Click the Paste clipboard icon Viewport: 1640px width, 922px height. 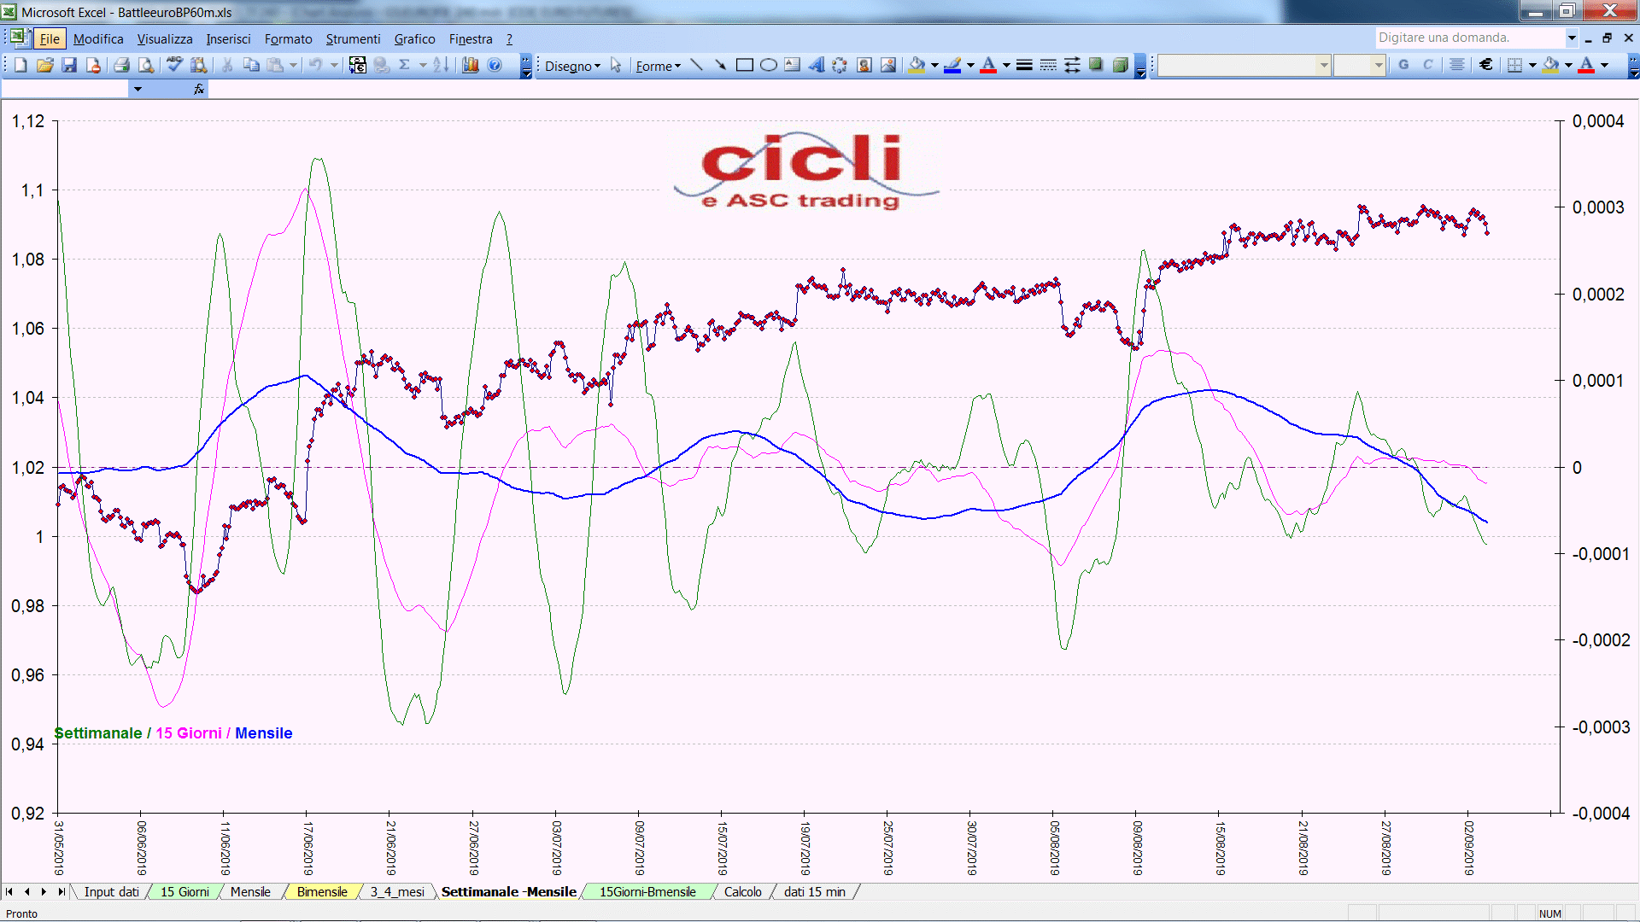pyautogui.click(x=275, y=65)
